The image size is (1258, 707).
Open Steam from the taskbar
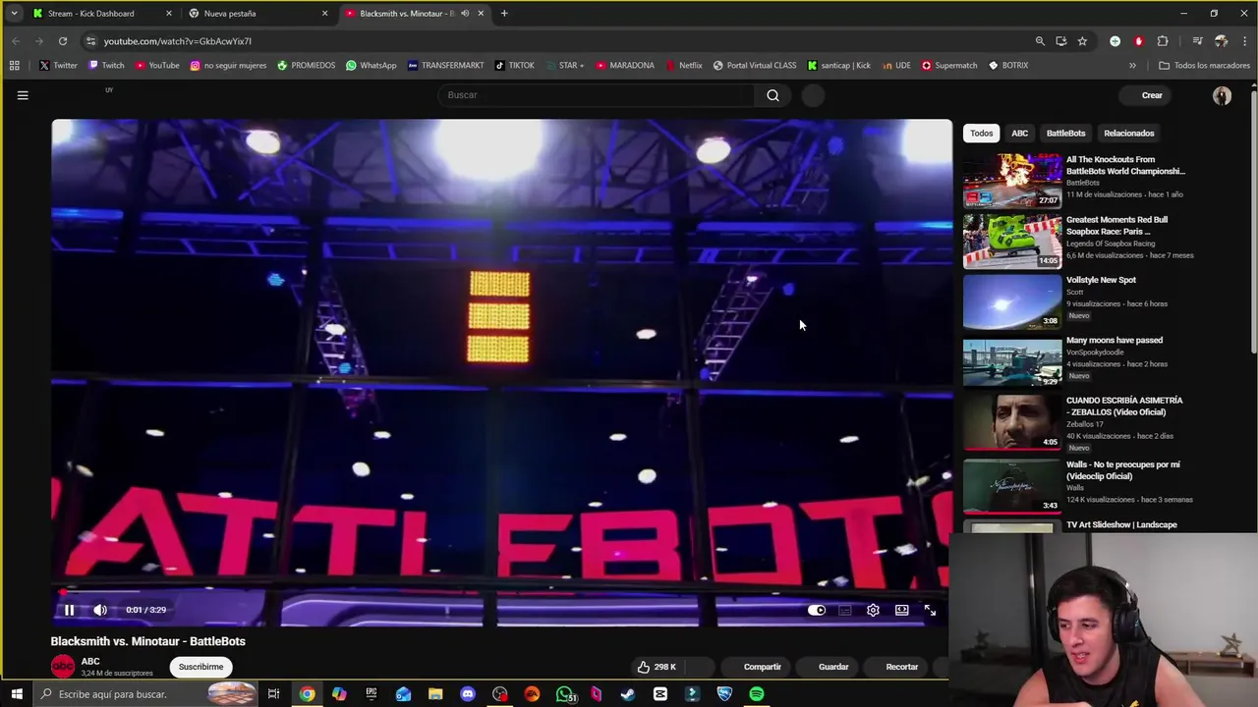[x=628, y=694]
